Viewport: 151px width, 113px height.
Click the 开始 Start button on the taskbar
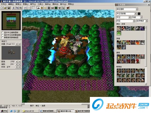click(x=4, y=111)
